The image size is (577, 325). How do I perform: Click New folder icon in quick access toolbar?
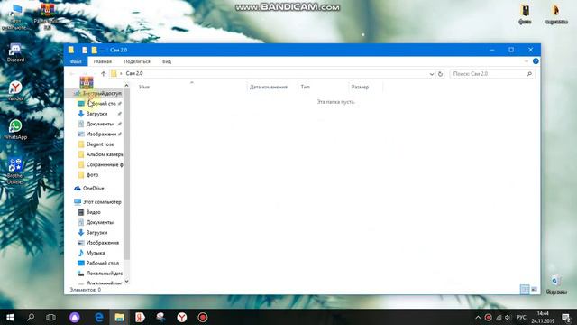tap(94, 51)
